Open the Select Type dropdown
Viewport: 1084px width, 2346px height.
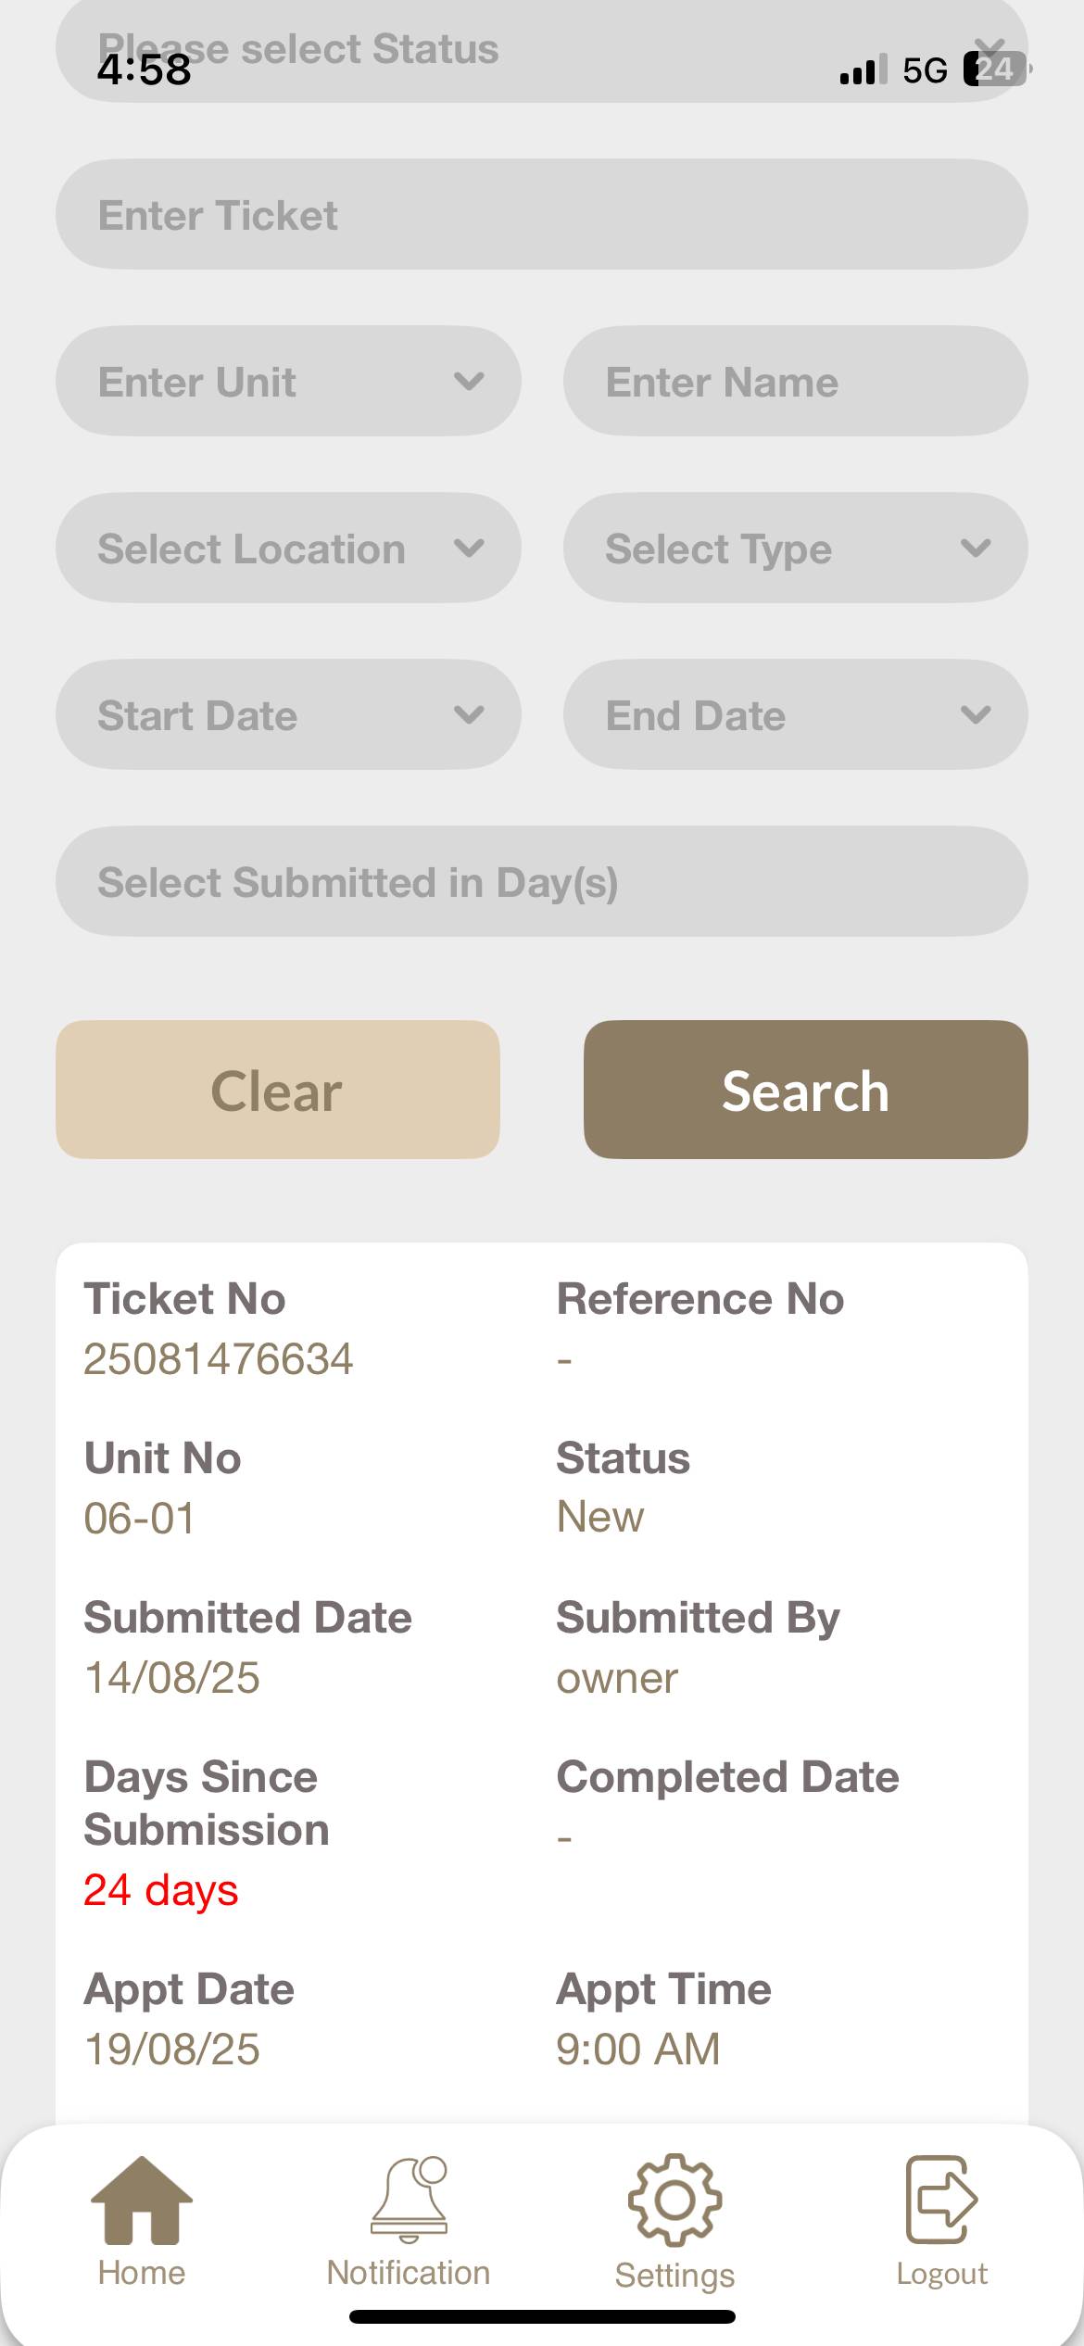click(795, 549)
